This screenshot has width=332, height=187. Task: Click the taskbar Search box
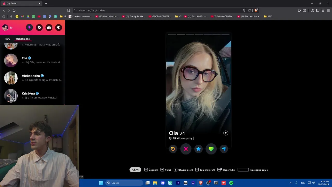(x=125, y=183)
